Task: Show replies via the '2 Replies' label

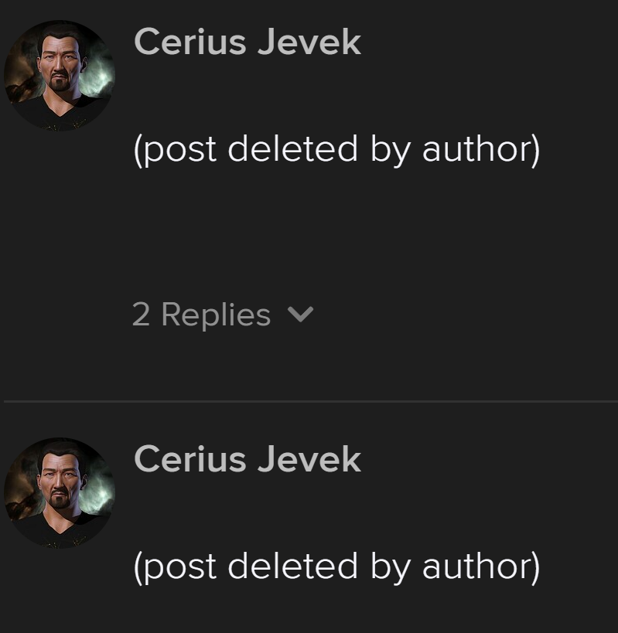Action: pyautogui.click(x=201, y=315)
